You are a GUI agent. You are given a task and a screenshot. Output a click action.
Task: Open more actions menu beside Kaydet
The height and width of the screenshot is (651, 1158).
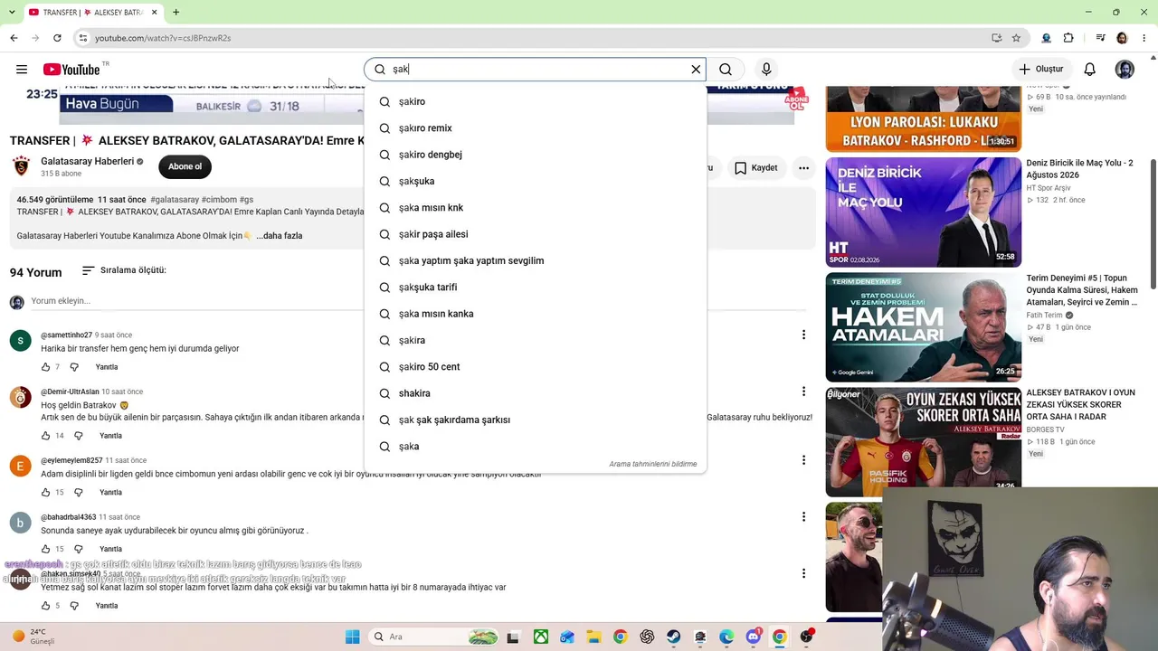click(803, 167)
